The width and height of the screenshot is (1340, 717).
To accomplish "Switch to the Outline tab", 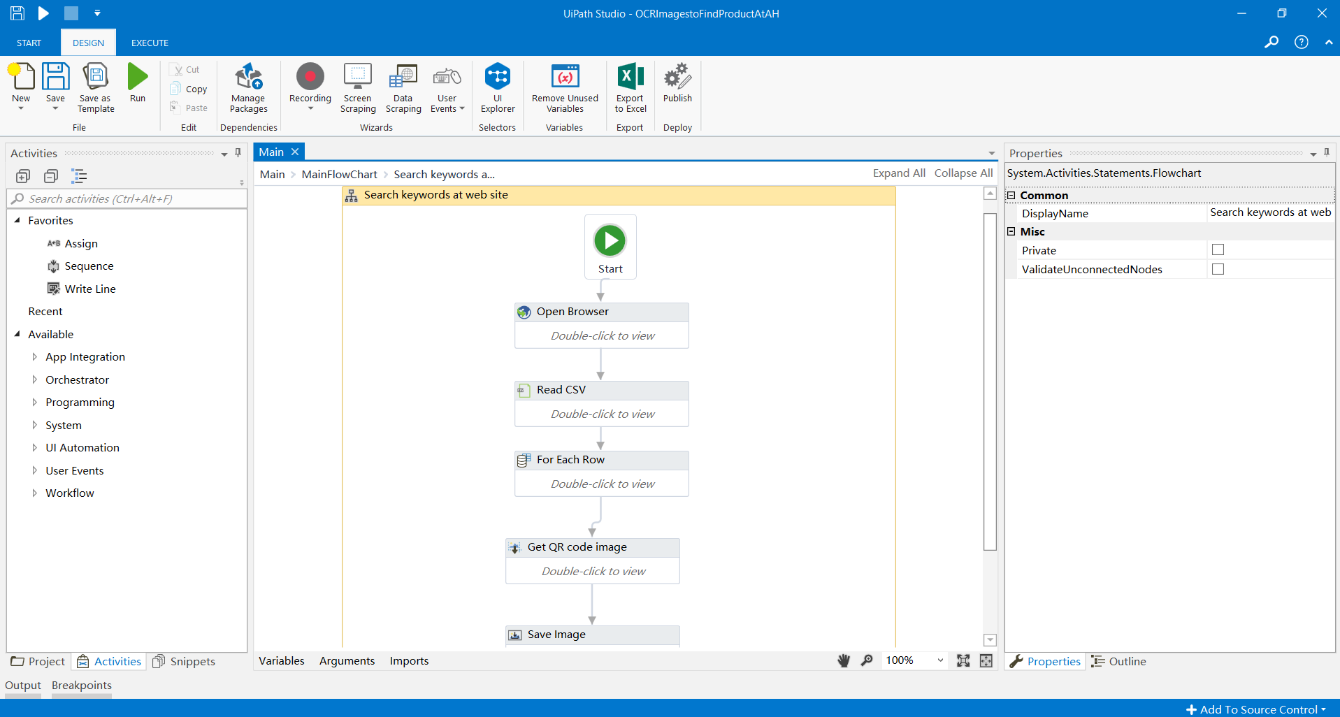I will coord(1118,661).
